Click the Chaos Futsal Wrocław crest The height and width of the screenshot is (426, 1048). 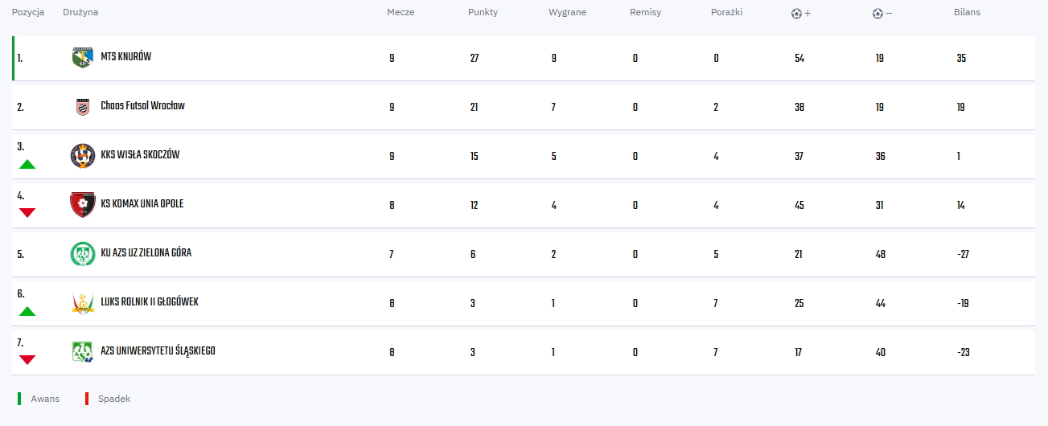(82, 107)
